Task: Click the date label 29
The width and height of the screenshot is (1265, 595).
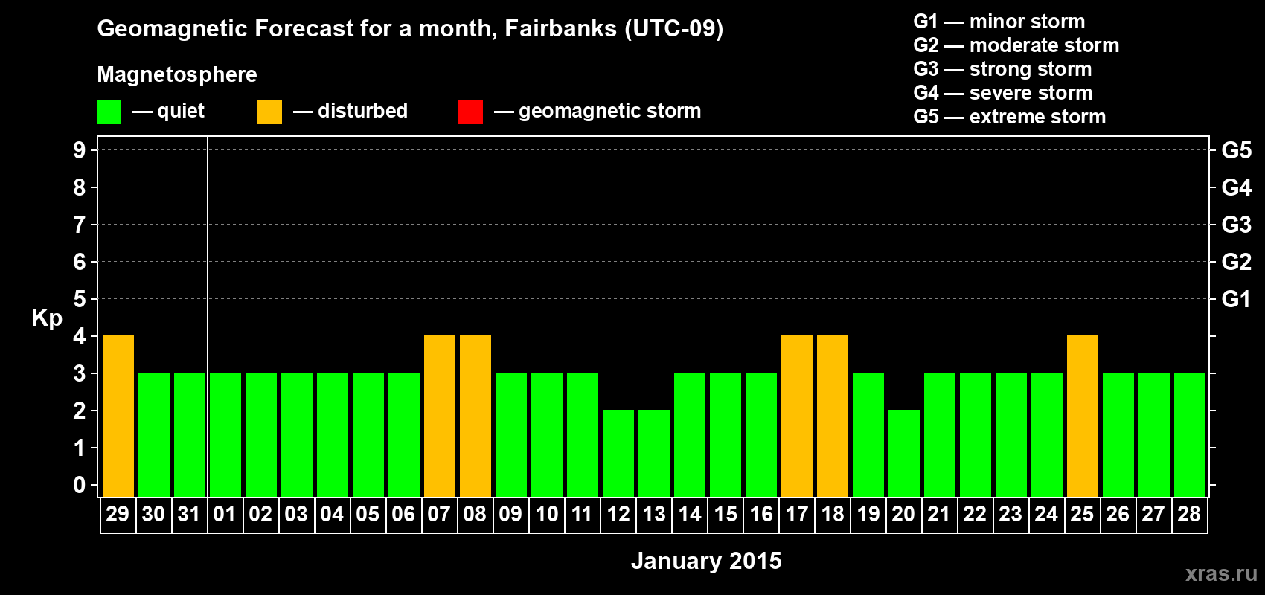Action: click(x=118, y=514)
